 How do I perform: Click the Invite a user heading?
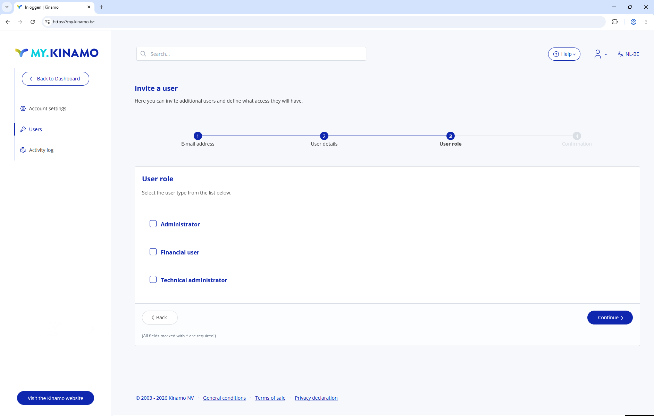(156, 88)
